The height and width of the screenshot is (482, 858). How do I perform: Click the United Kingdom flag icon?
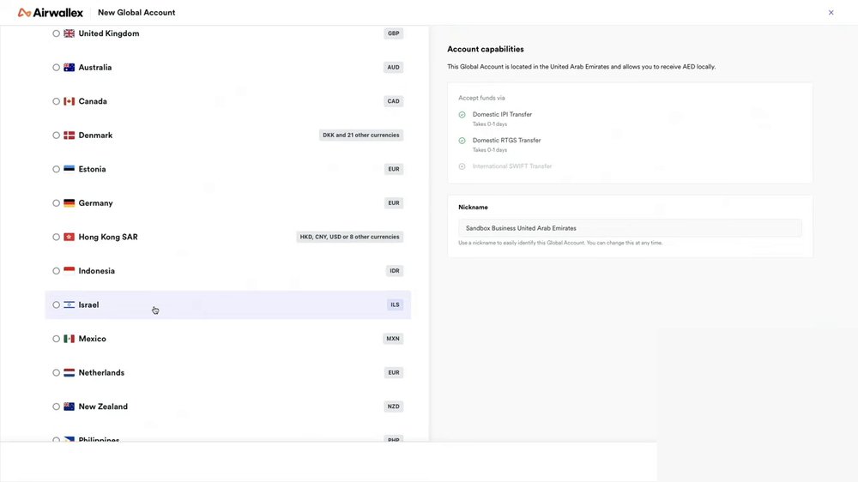click(x=69, y=33)
